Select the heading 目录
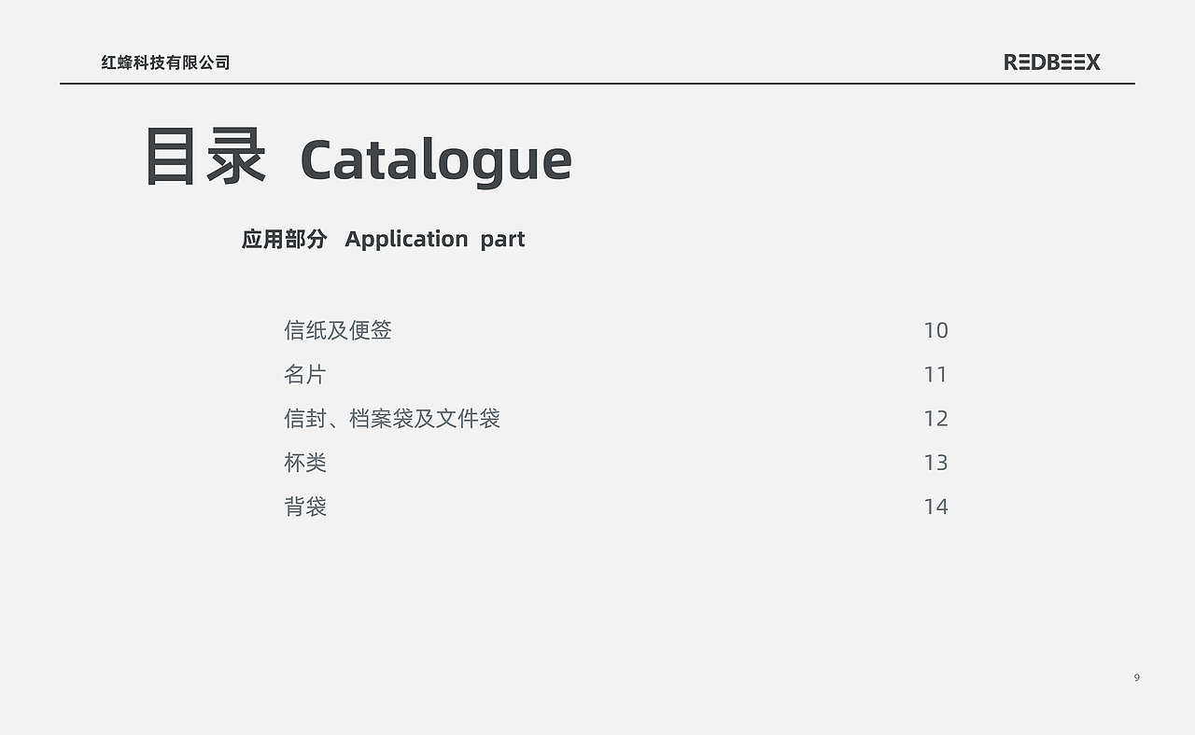 tap(205, 157)
